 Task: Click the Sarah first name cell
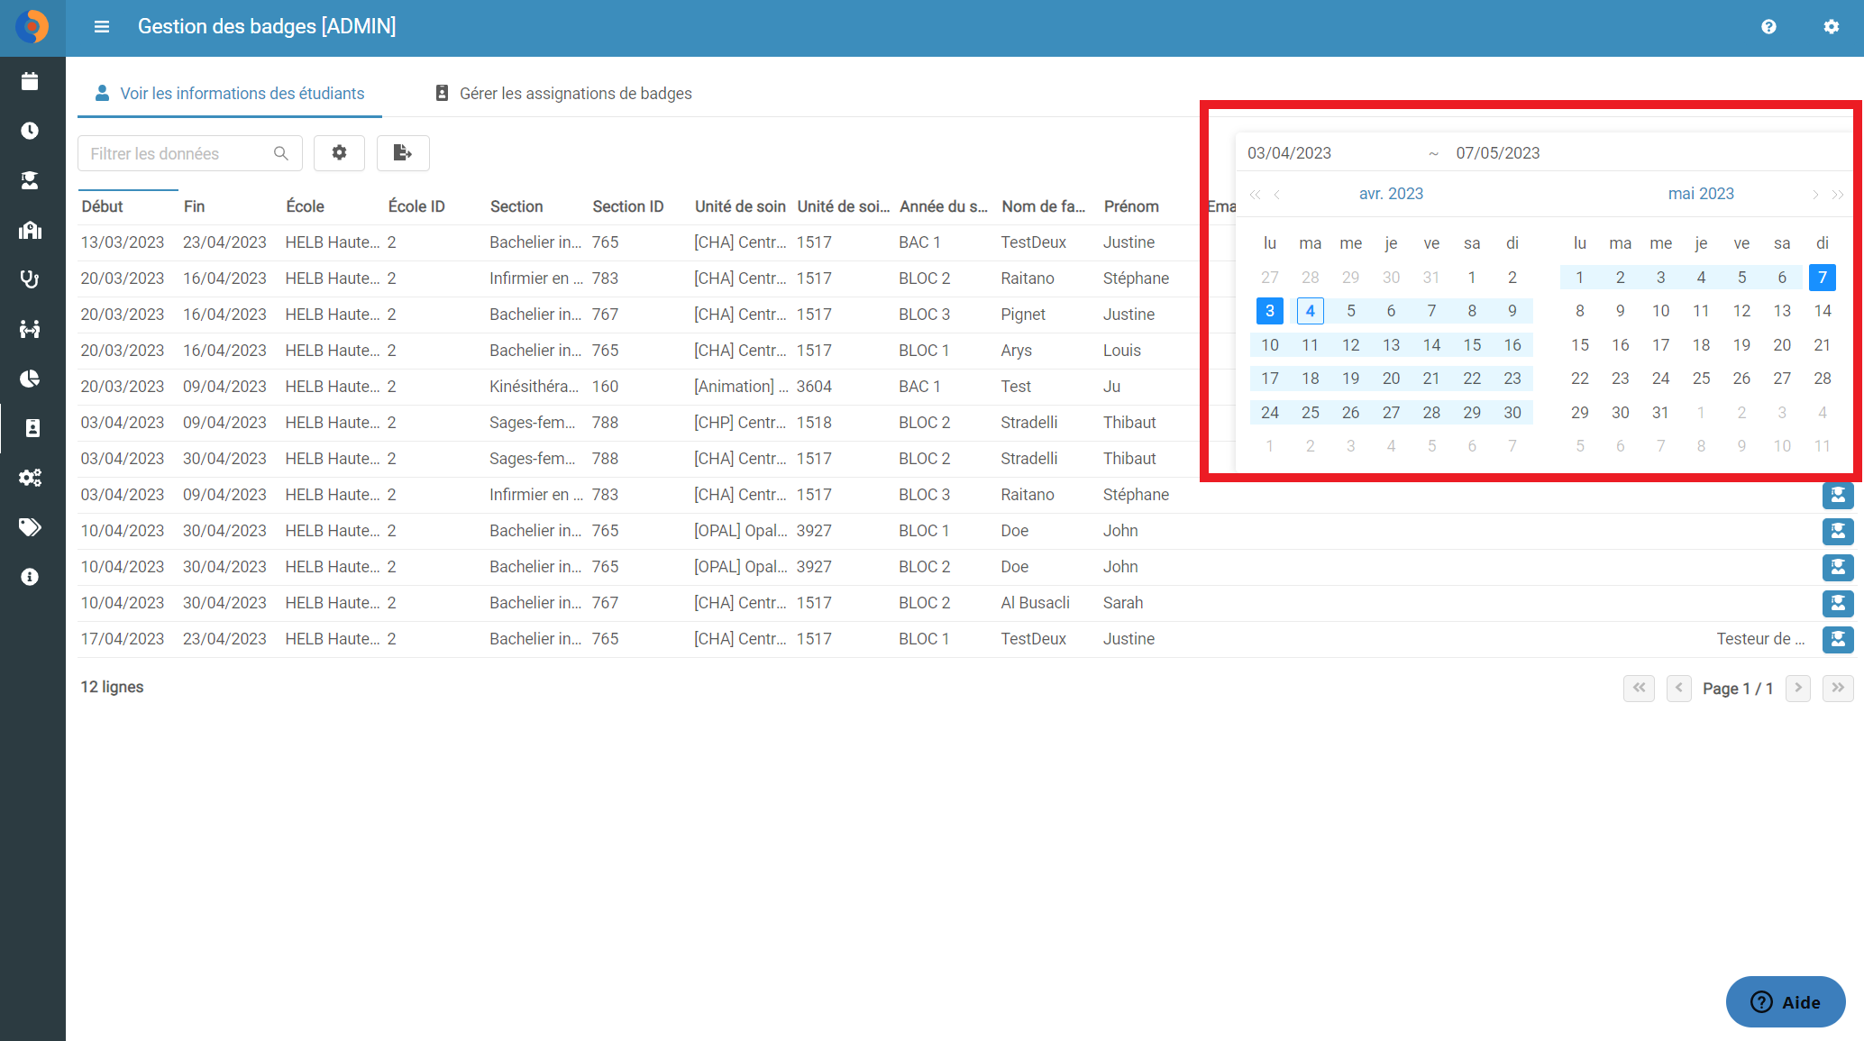click(x=1123, y=603)
